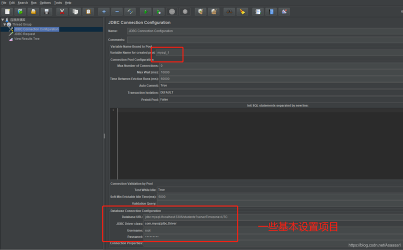Open the Run menu
Image resolution: width=403 pixels, height=250 pixels.
click(x=33, y=3)
